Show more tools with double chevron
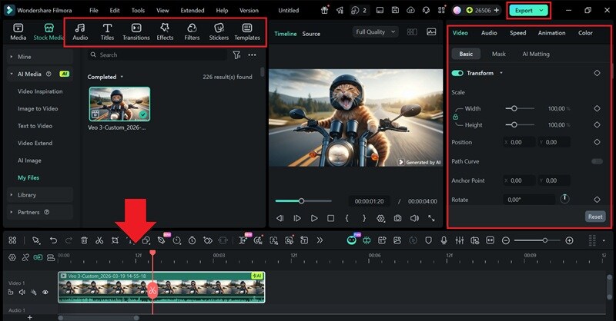Image resolution: width=616 pixels, height=321 pixels. click(320, 240)
